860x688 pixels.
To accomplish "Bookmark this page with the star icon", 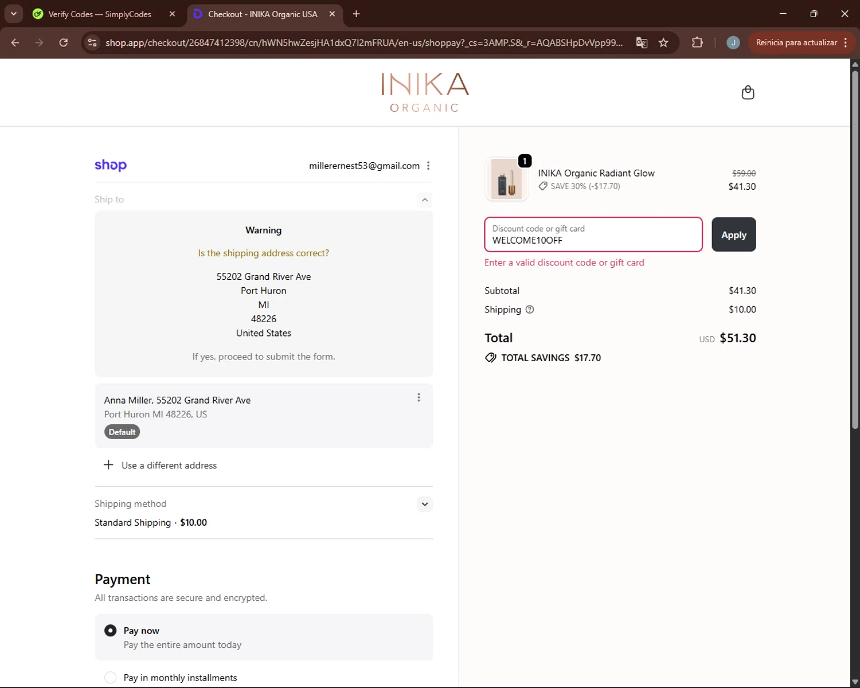I will coord(663,42).
